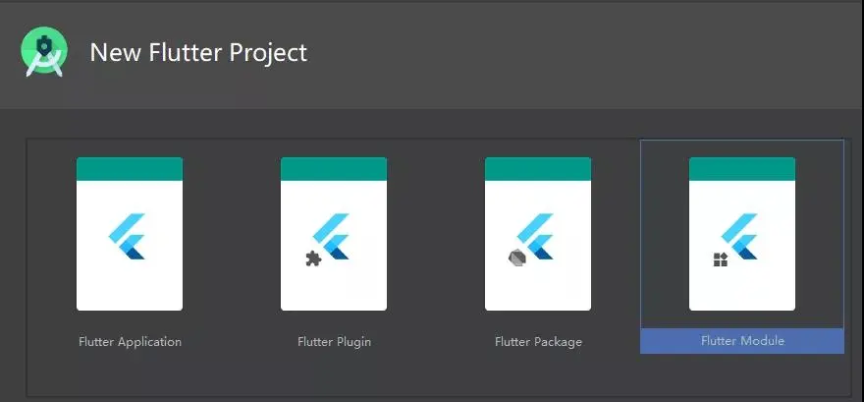Click the puzzle piece plugin icon
The width and height of the screenshot is (864, 402).
click(313, 258)
